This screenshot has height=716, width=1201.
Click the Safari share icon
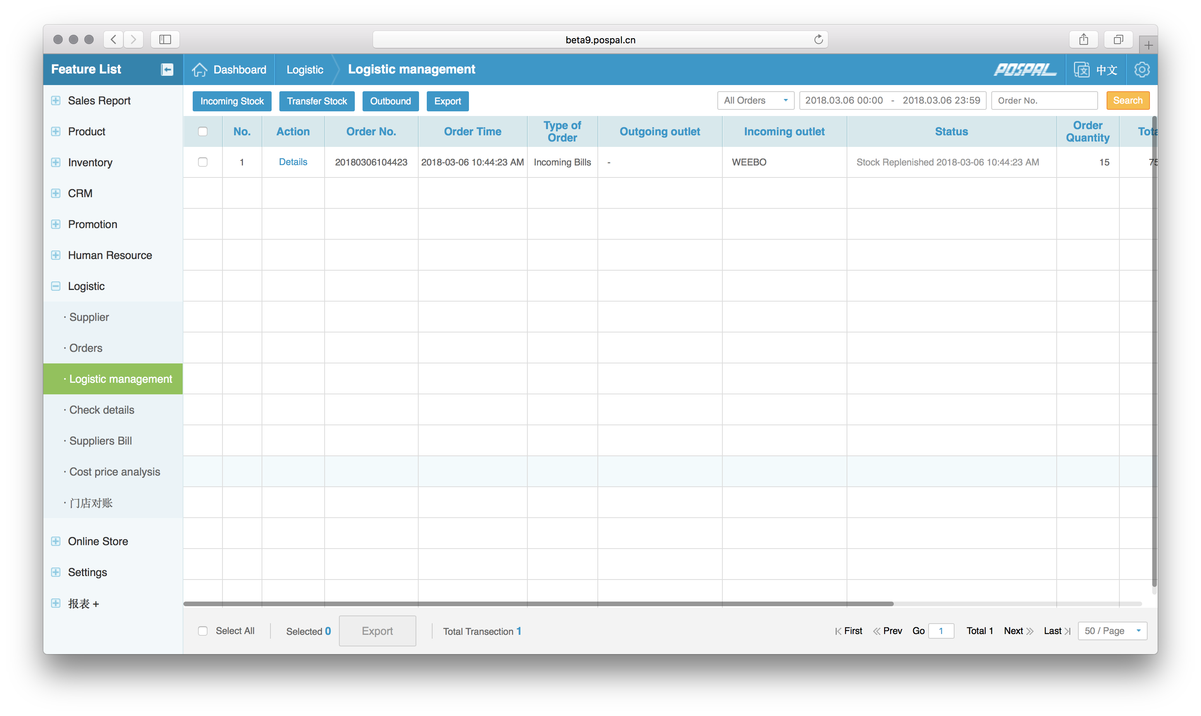tap(1084, 39)
